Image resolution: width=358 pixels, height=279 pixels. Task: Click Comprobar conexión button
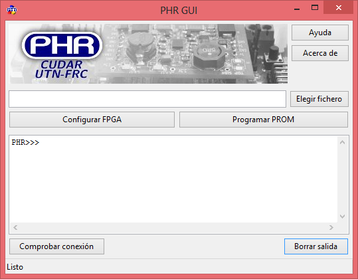pos(56,246)
